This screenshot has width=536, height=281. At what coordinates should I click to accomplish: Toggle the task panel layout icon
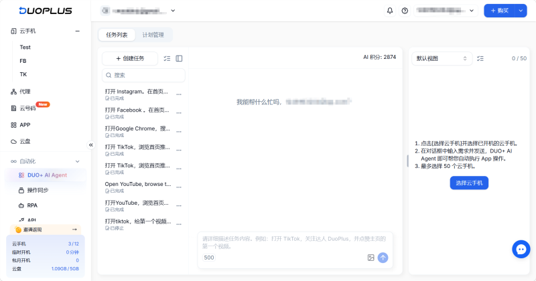(179, 58)
